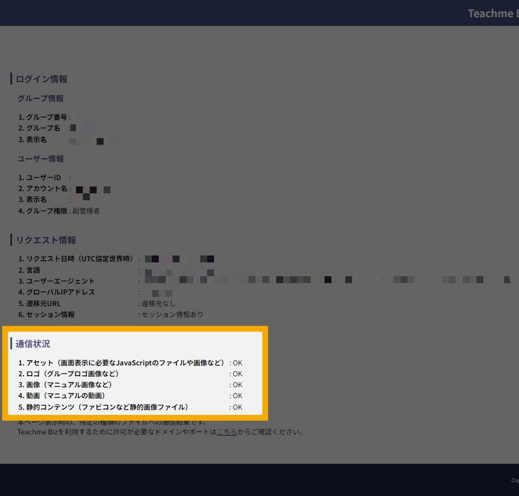Viewport: 519px width, 496px height.
Task: Click the 通信状況 section heading
Action: pyautogui.click(x=33, y=344)
